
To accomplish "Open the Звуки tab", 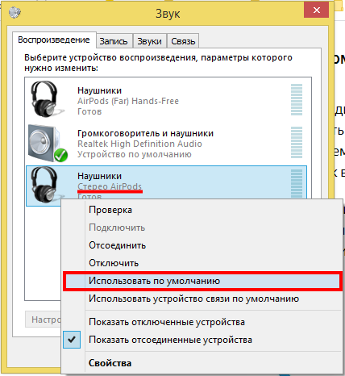I will (x=149, y=41).
